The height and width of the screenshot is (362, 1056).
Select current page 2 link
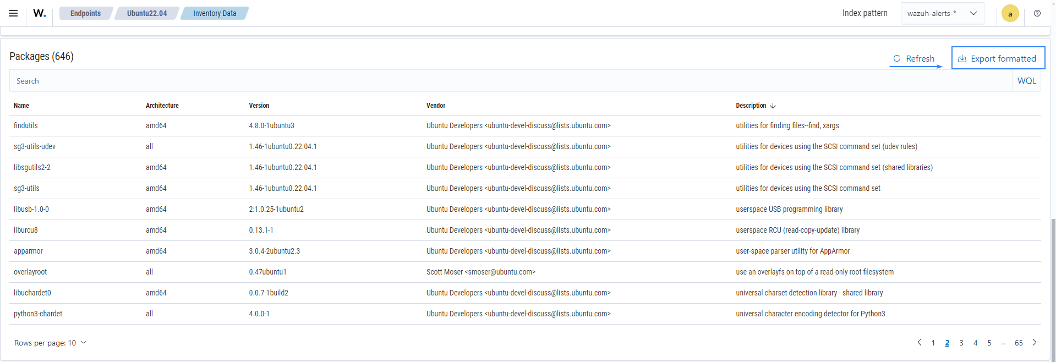coord(947,343)
